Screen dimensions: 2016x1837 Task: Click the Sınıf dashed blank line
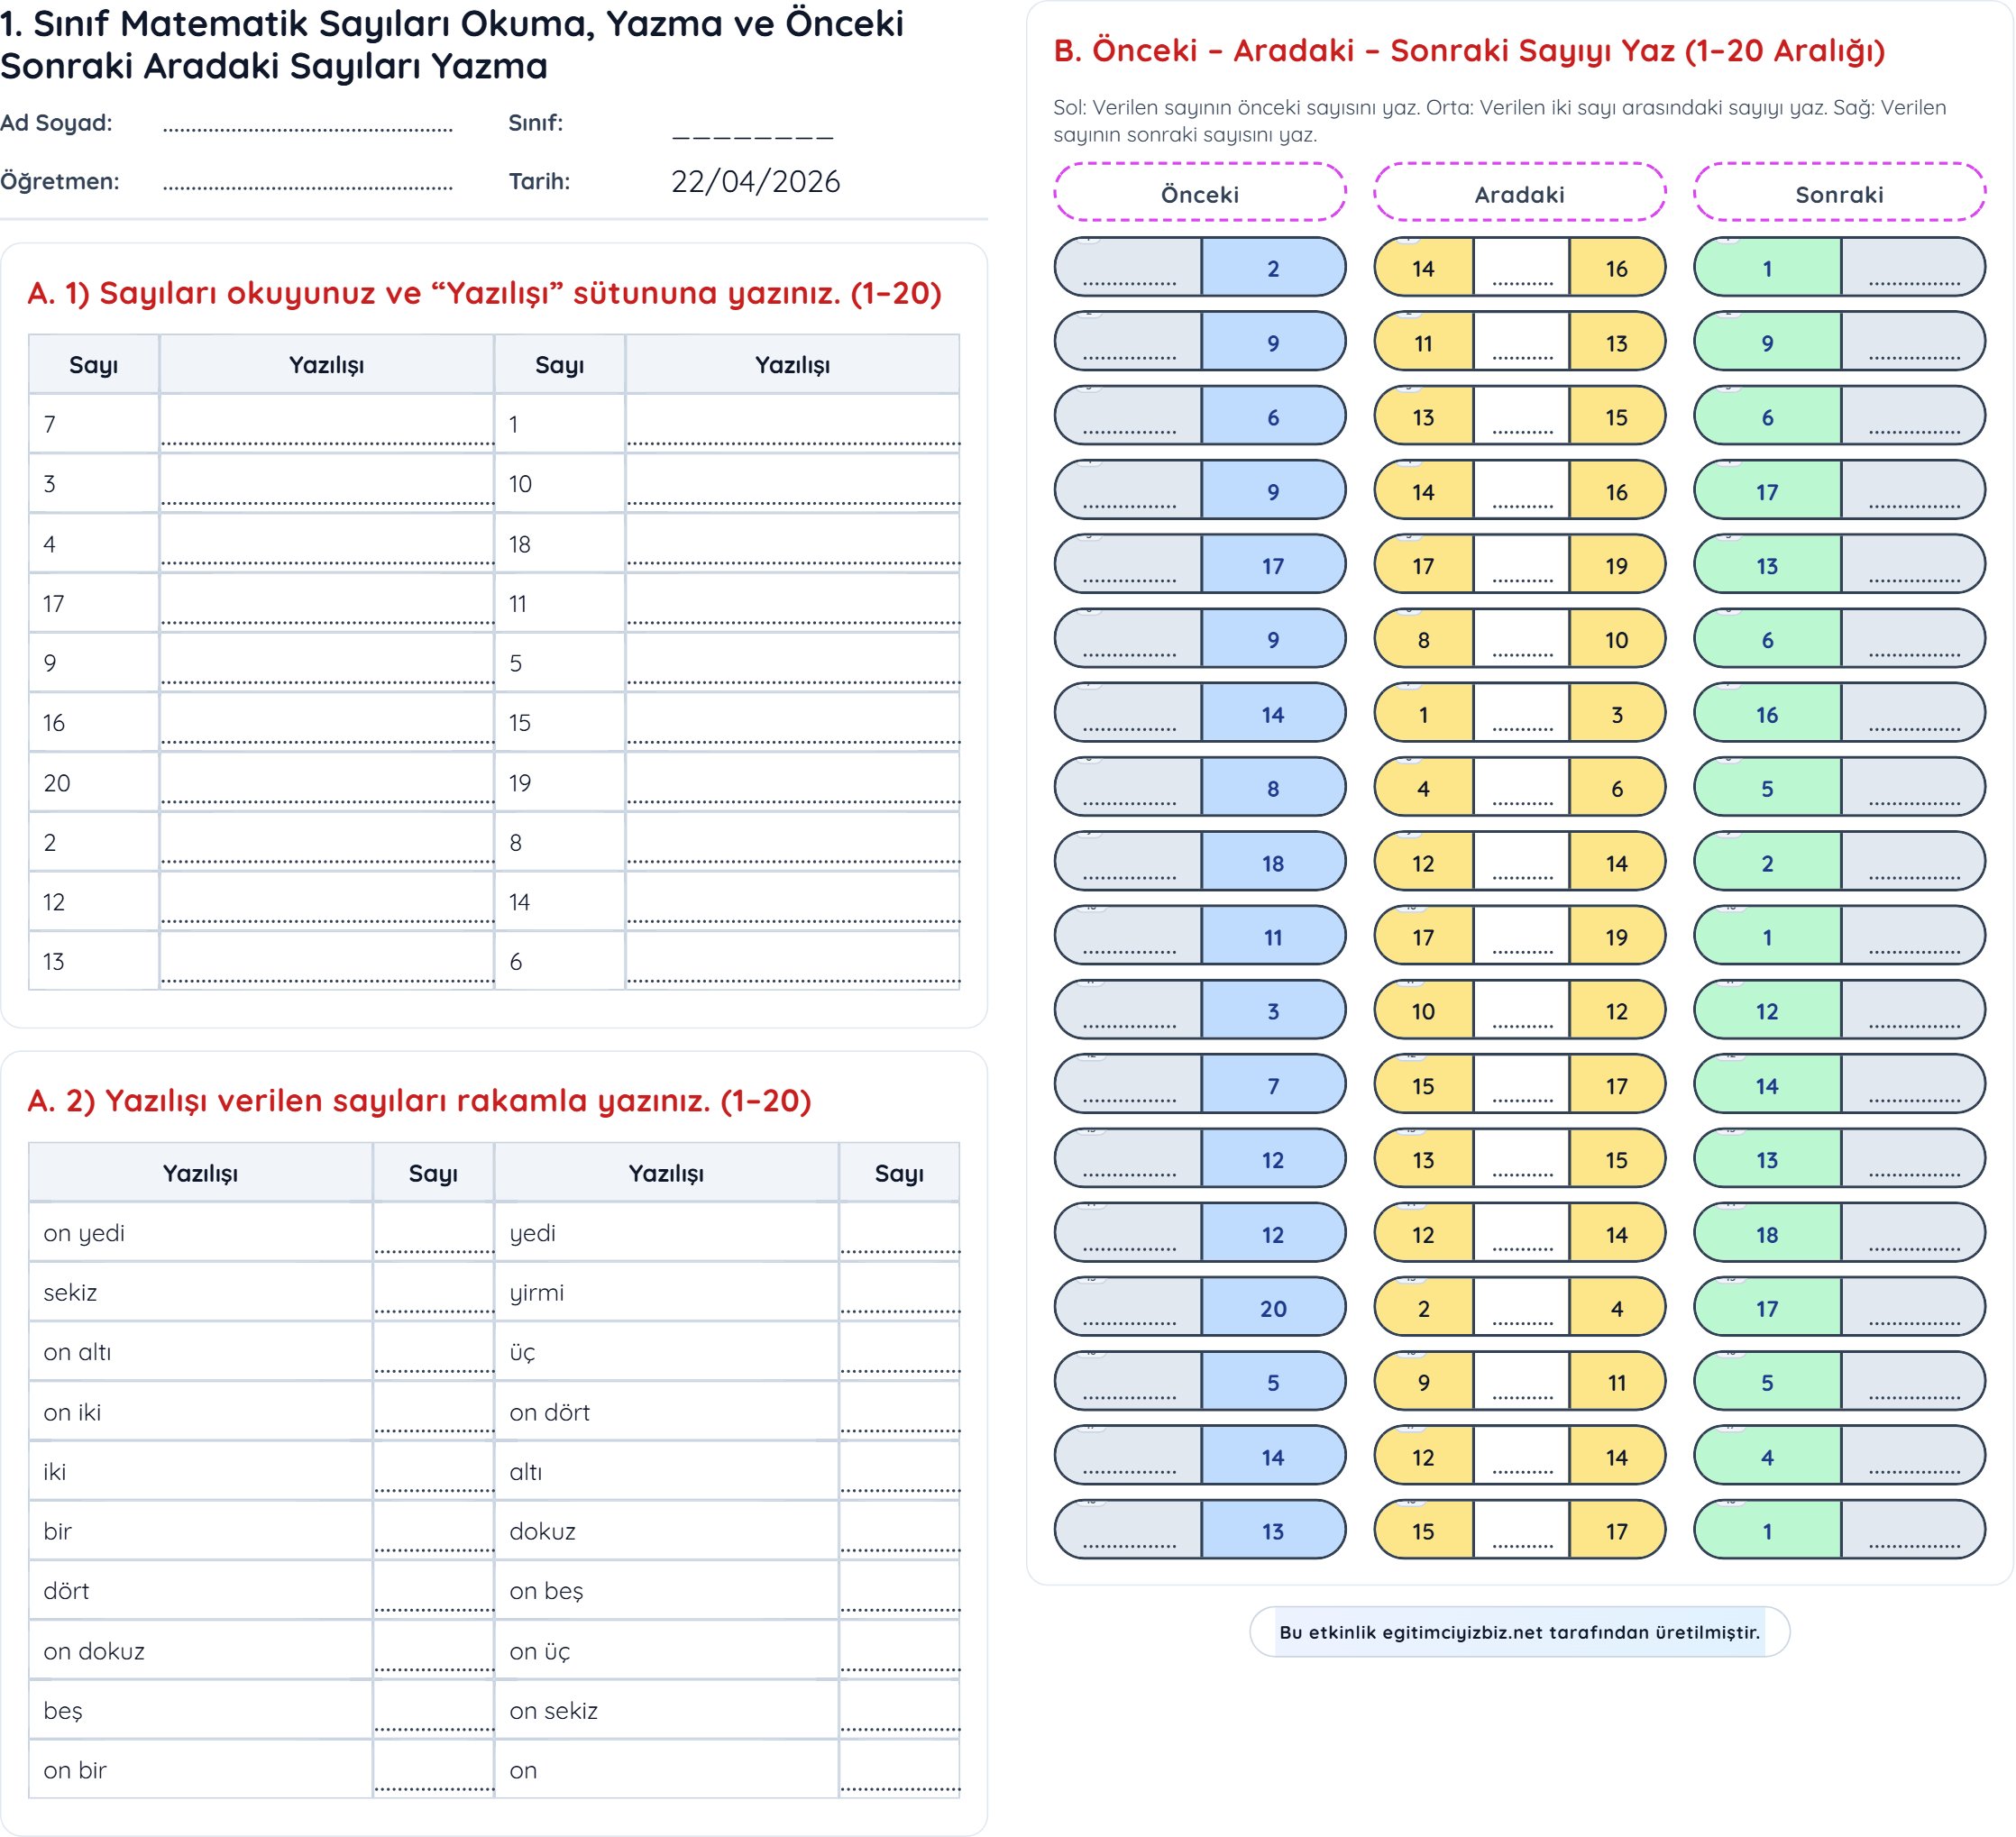click(752, 134)
